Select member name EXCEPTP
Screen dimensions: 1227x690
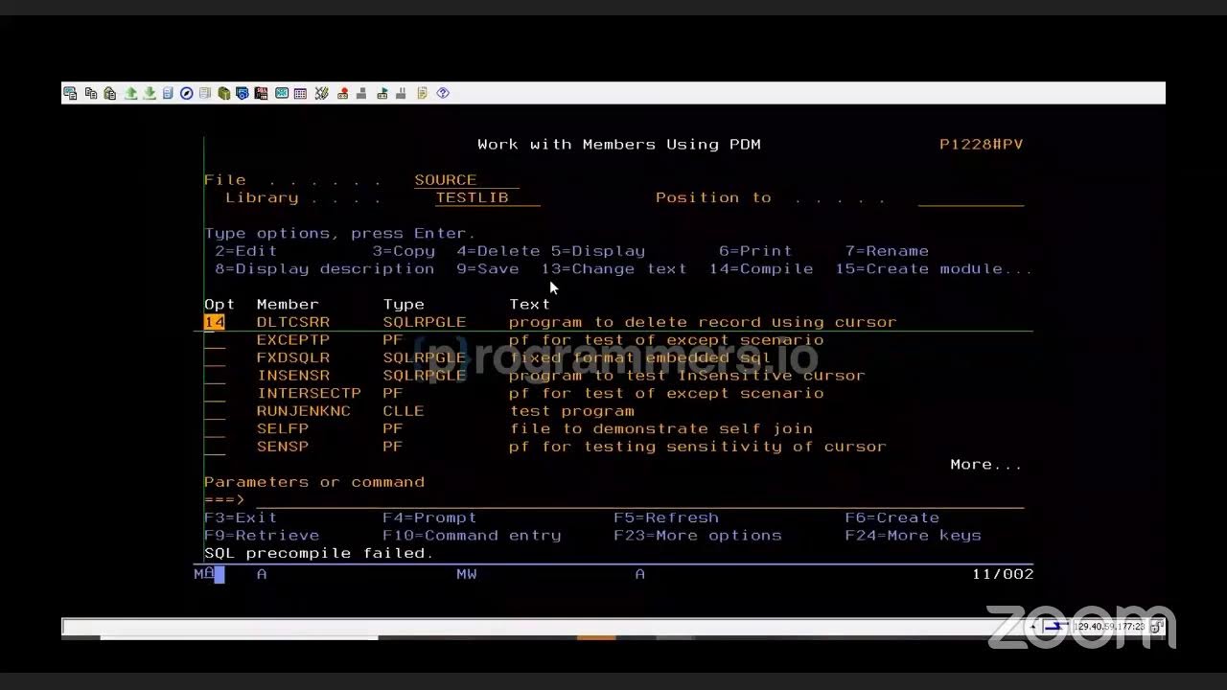pos(292,340)
